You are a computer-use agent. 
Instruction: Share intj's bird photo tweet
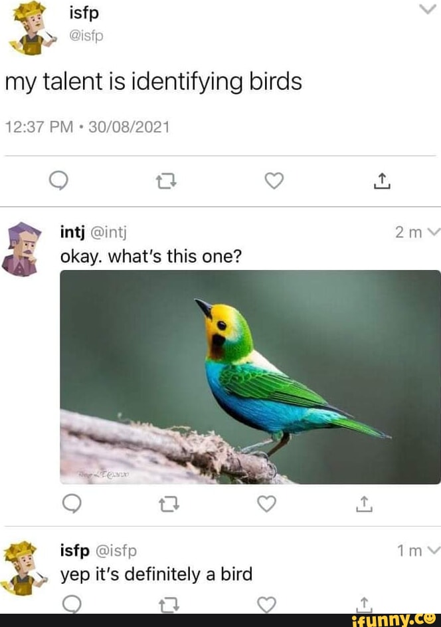click(363, 505)
